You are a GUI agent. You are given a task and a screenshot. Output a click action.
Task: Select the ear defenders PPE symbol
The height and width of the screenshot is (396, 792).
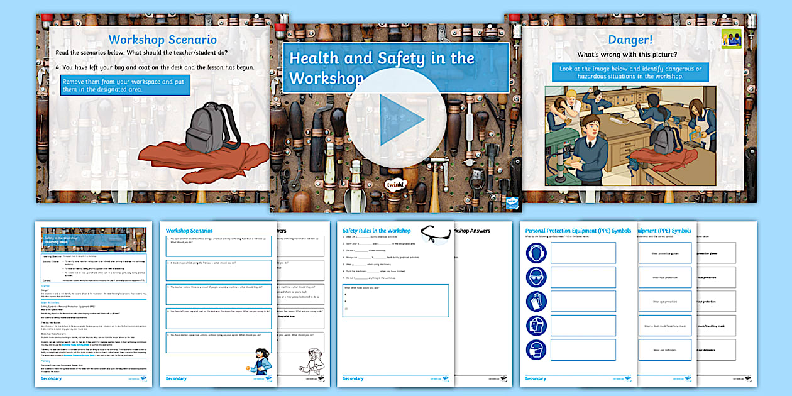(537, 253)
